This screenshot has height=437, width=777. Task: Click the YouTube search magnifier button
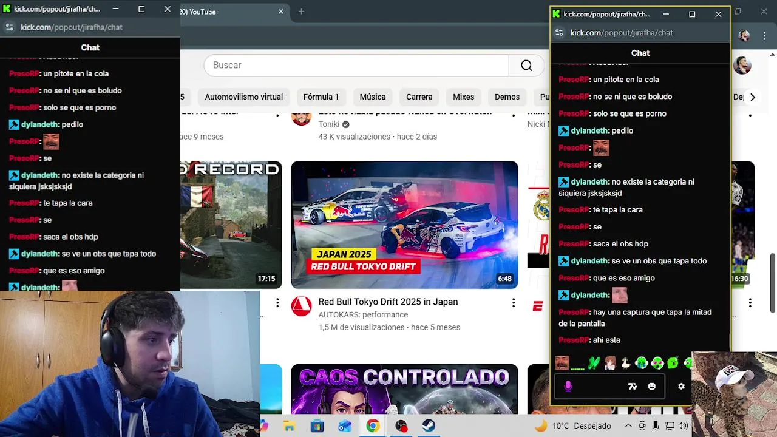[x=526, y=66]
